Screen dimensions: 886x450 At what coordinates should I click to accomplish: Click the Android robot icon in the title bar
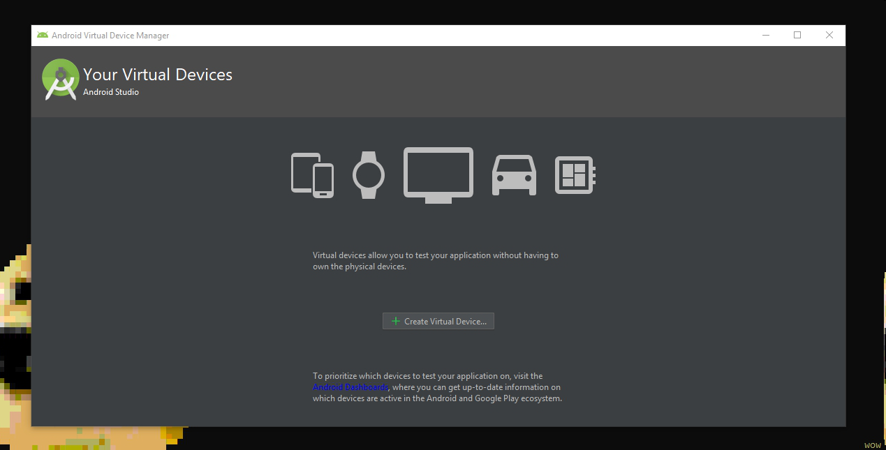click(x=43, y=35)
